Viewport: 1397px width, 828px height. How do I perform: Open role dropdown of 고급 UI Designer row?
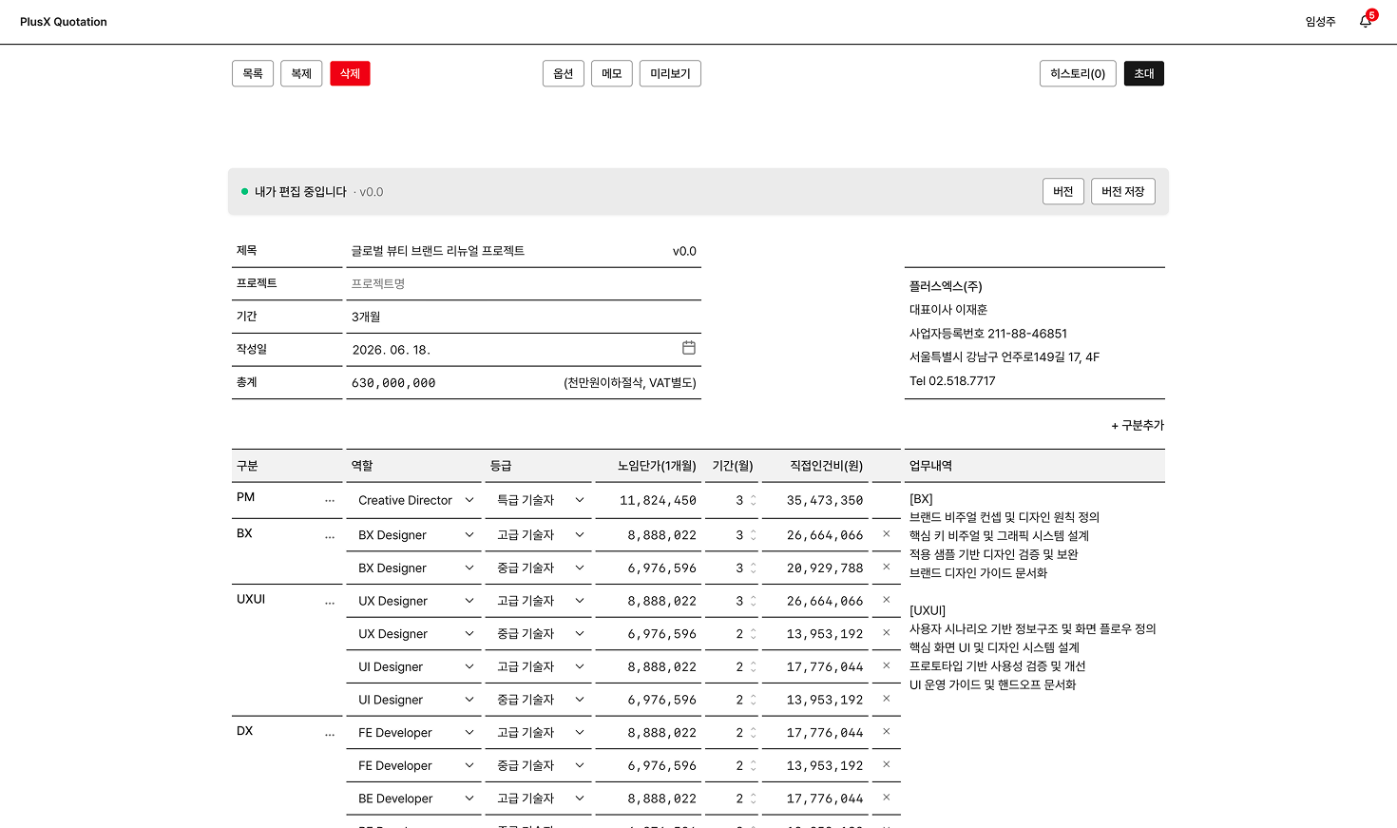414,666
